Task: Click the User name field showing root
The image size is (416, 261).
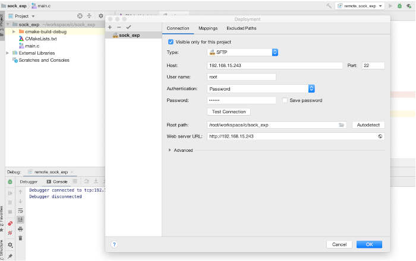Action: [x=241, y=77]
